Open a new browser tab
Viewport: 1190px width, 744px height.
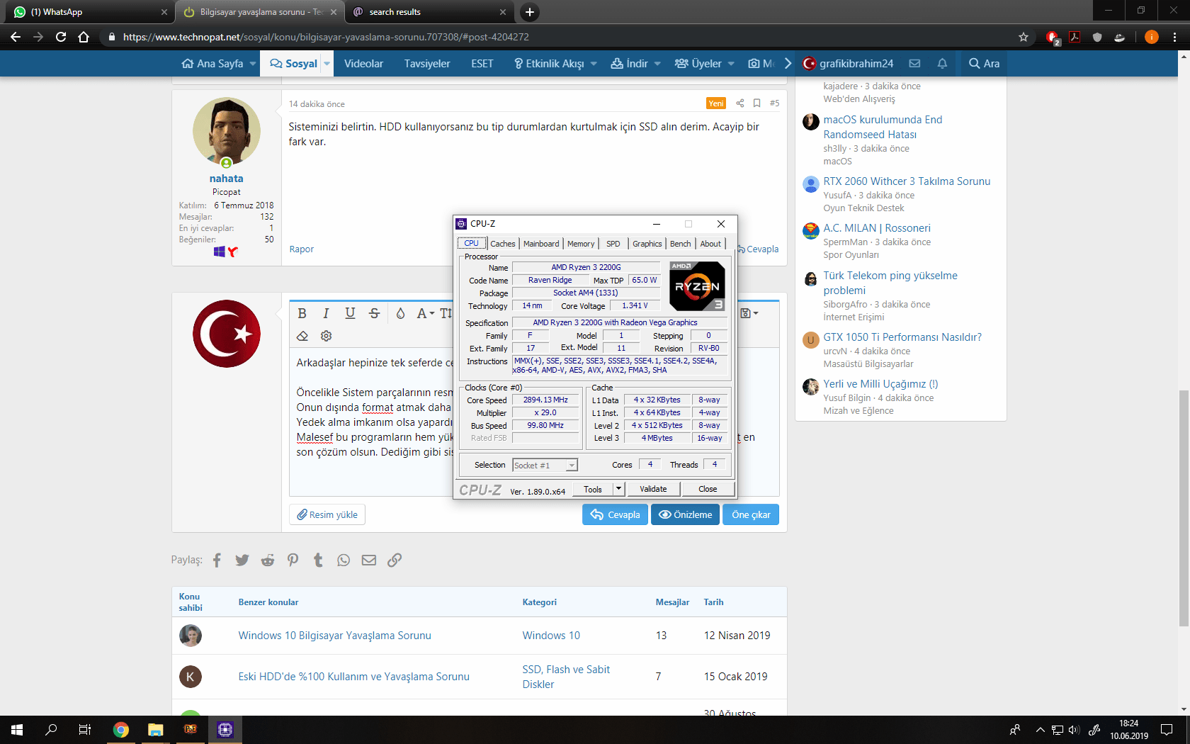click(x=530, y=12)
